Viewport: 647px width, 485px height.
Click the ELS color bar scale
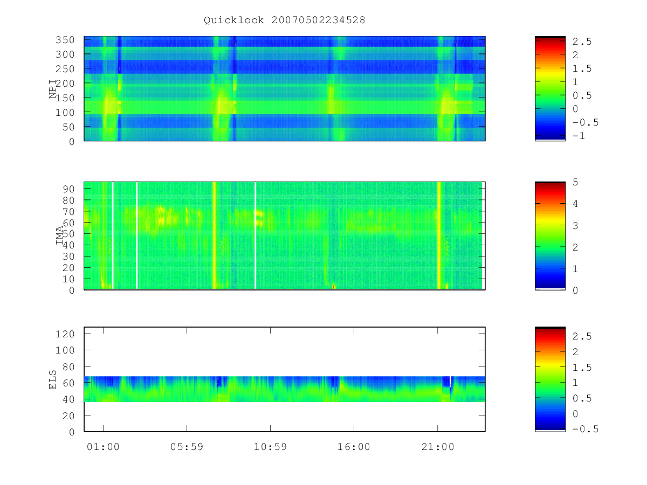point(550,379)
